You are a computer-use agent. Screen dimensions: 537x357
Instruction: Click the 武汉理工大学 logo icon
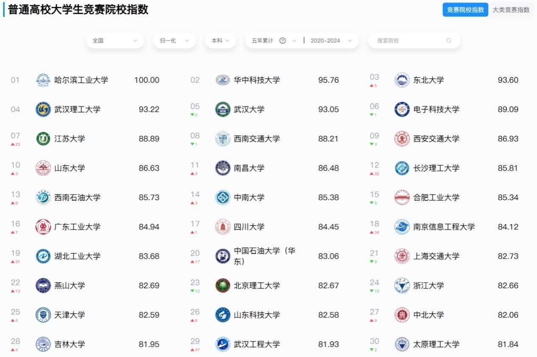pyautogui.click(x=43, y=109)
